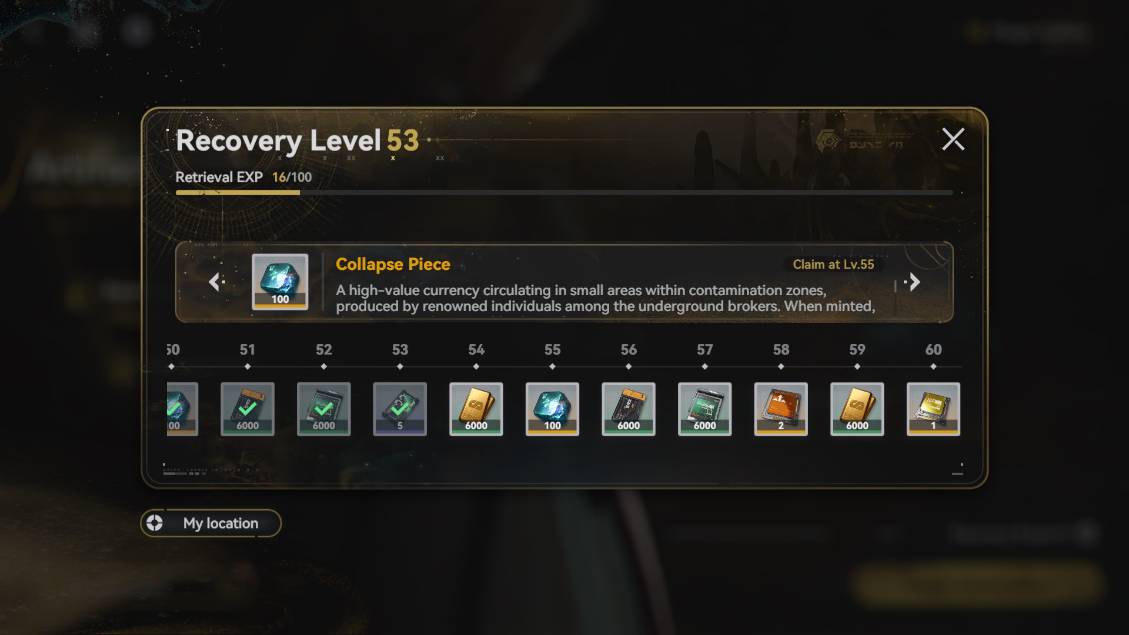Select the level 54 gold bars reward
1129x635 pixels.
476,409
